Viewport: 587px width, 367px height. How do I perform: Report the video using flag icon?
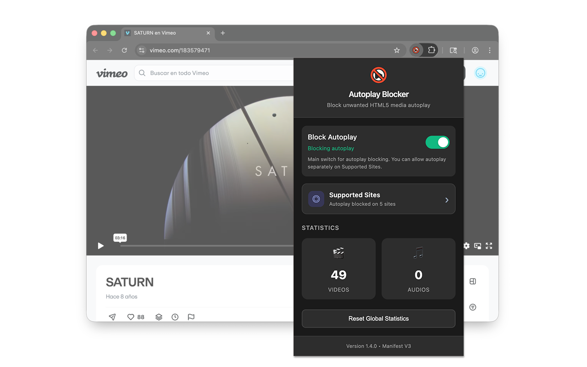click(191, 317)
